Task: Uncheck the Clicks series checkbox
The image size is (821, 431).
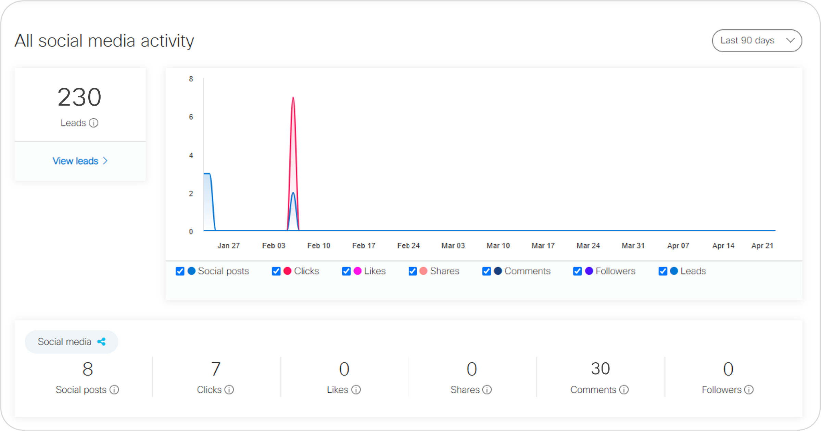Action: coord(276,271)
